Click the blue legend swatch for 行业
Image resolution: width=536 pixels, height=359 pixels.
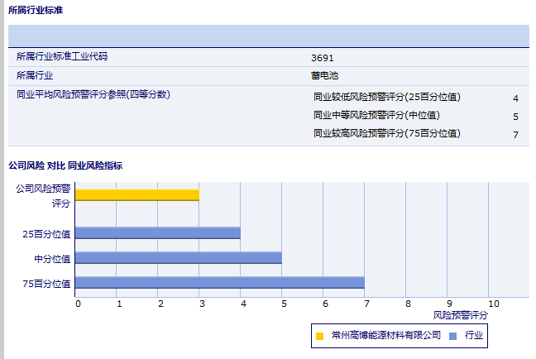[452, 336]
